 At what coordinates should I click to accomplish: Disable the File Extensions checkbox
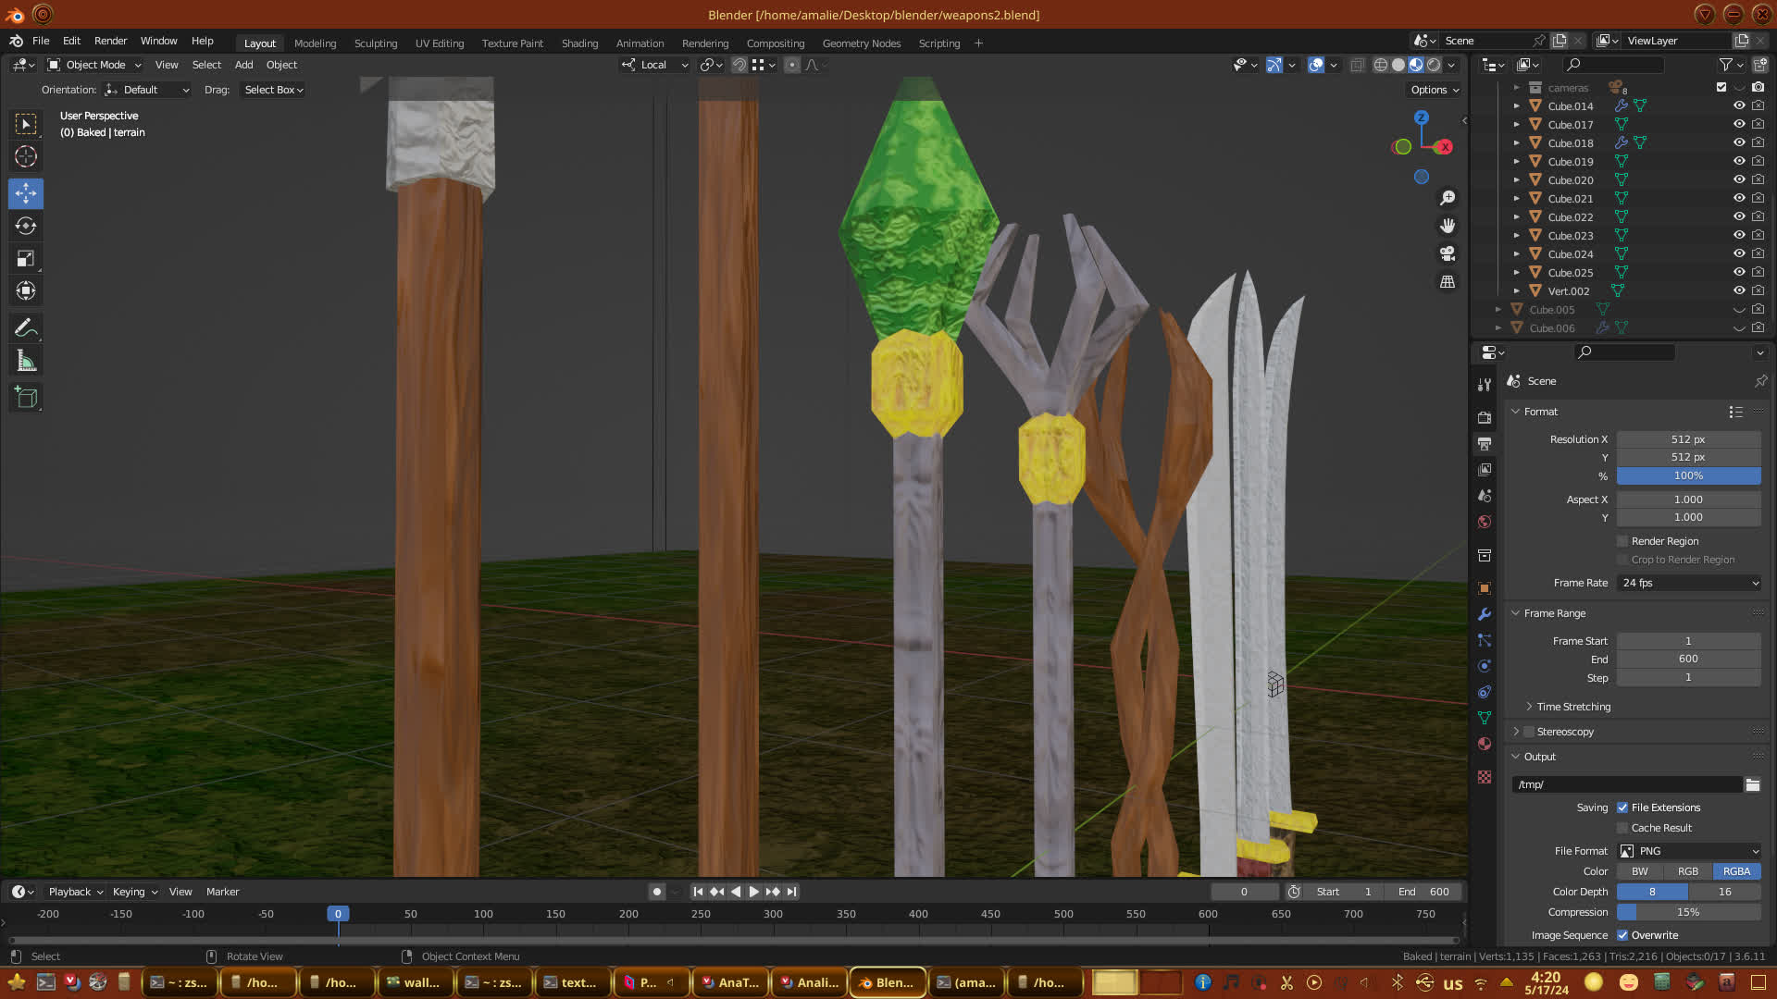tap(1622, 808)
